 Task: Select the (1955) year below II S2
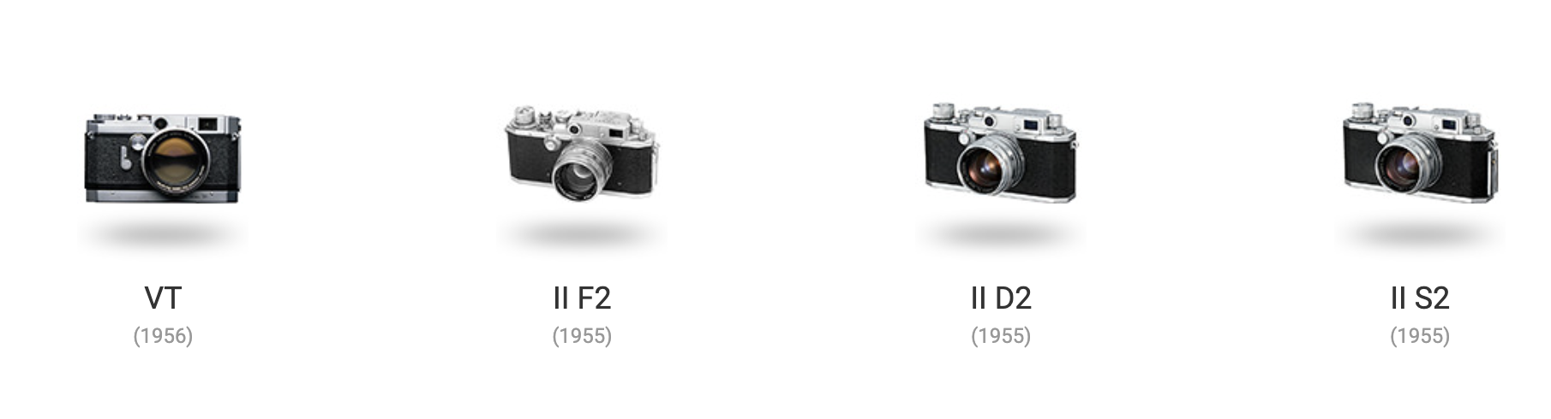[x=1420, y=336]
